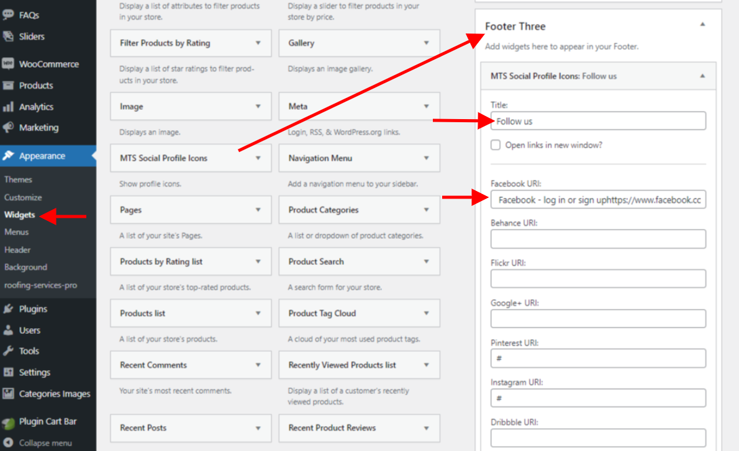Expand the Pages widget dropdown arrow
The image size is (739, 451).
pos(258,210)
